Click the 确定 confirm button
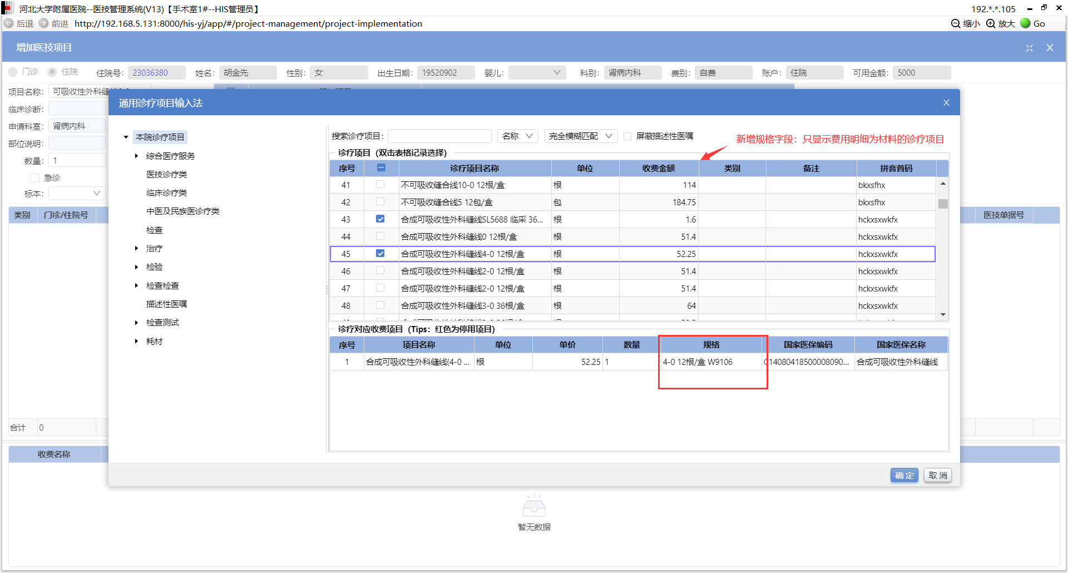Image resolution: width=1068 pixels, height=573 pixels. (x=904, y=476)
